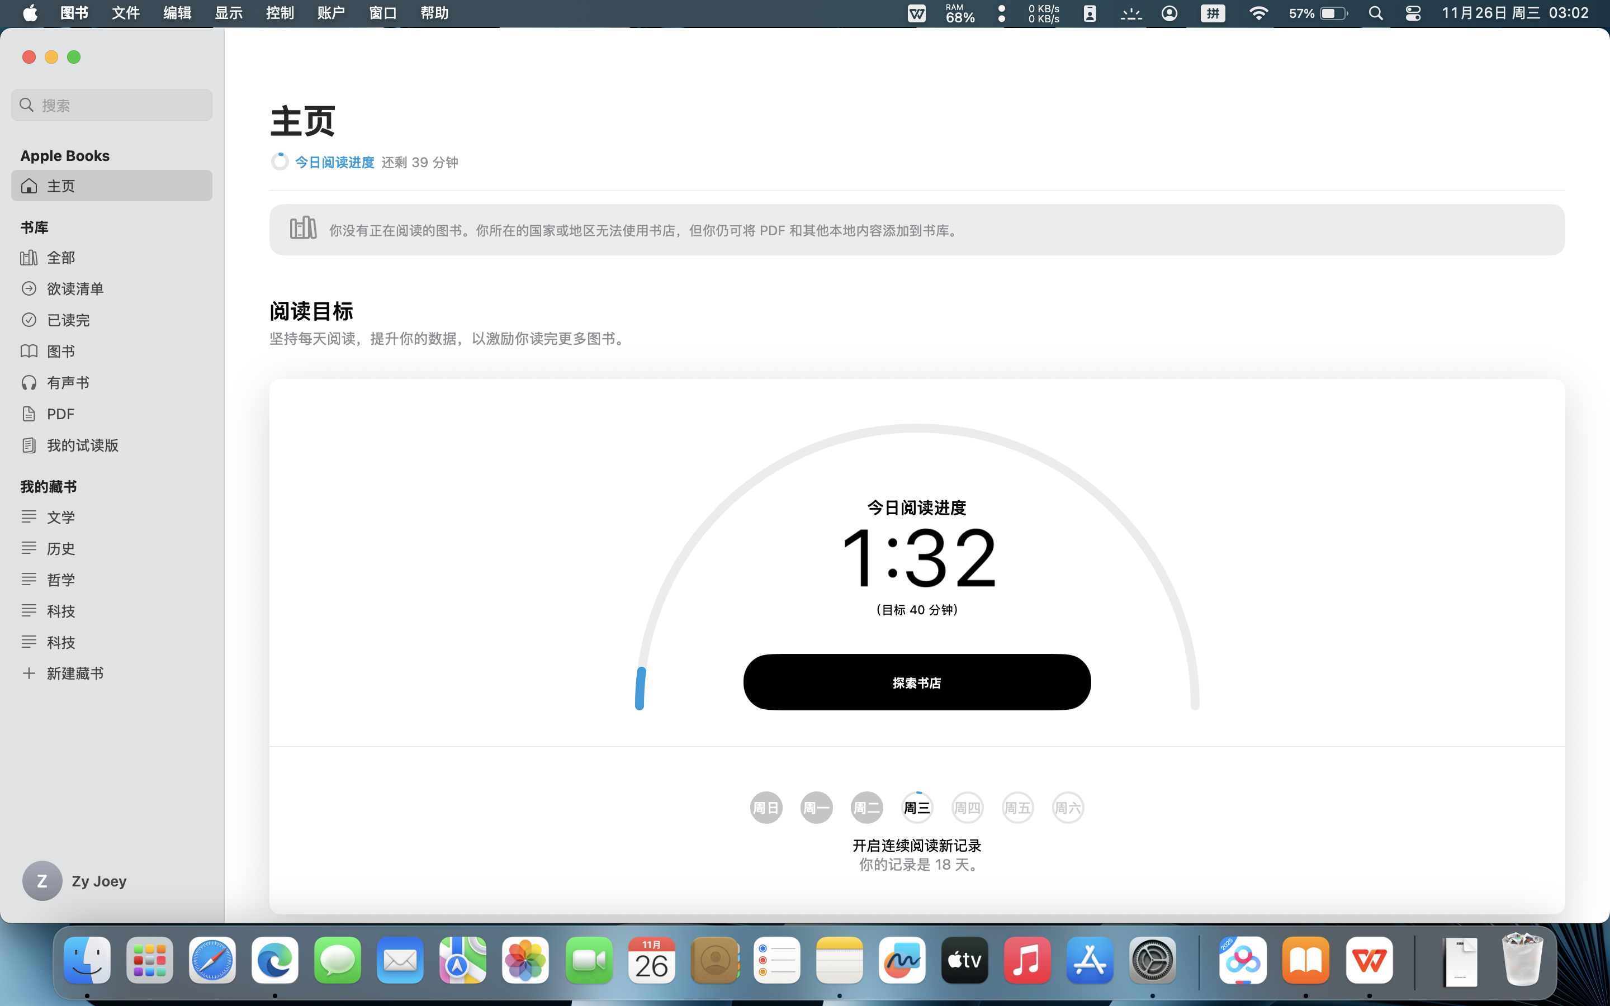Open the 有声书 audiobooks section
1610x1006 pixels.
[68, 383]
